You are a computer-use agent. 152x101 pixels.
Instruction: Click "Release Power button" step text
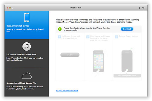click(128, 36)
